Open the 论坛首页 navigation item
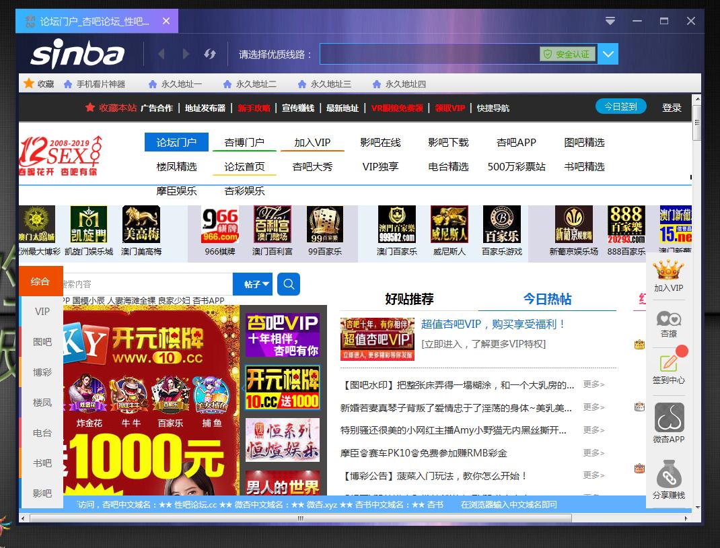 (x=244, y=167)
